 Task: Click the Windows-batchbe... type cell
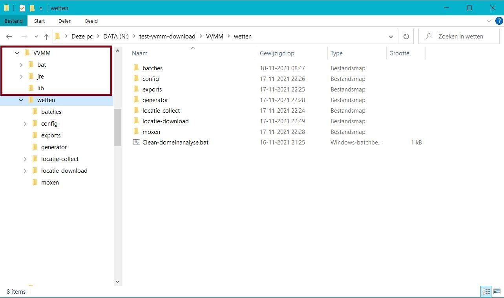(x=356, y=143)
